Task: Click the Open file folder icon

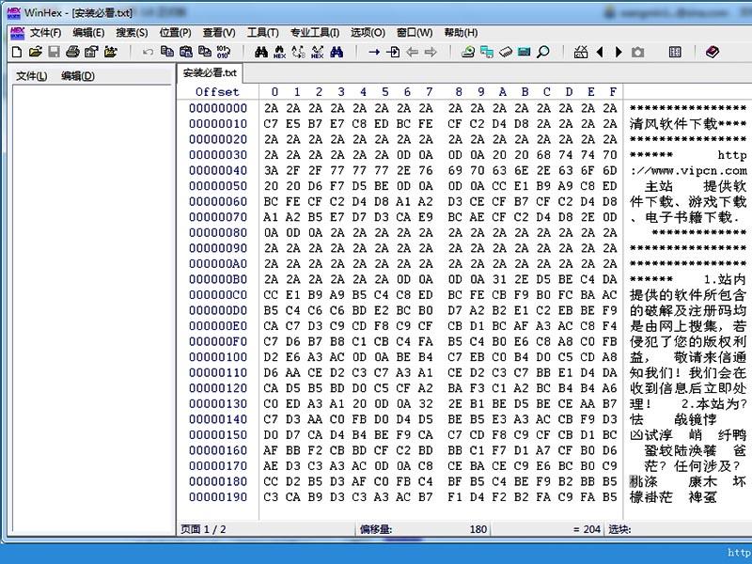Action: [35, 52]
